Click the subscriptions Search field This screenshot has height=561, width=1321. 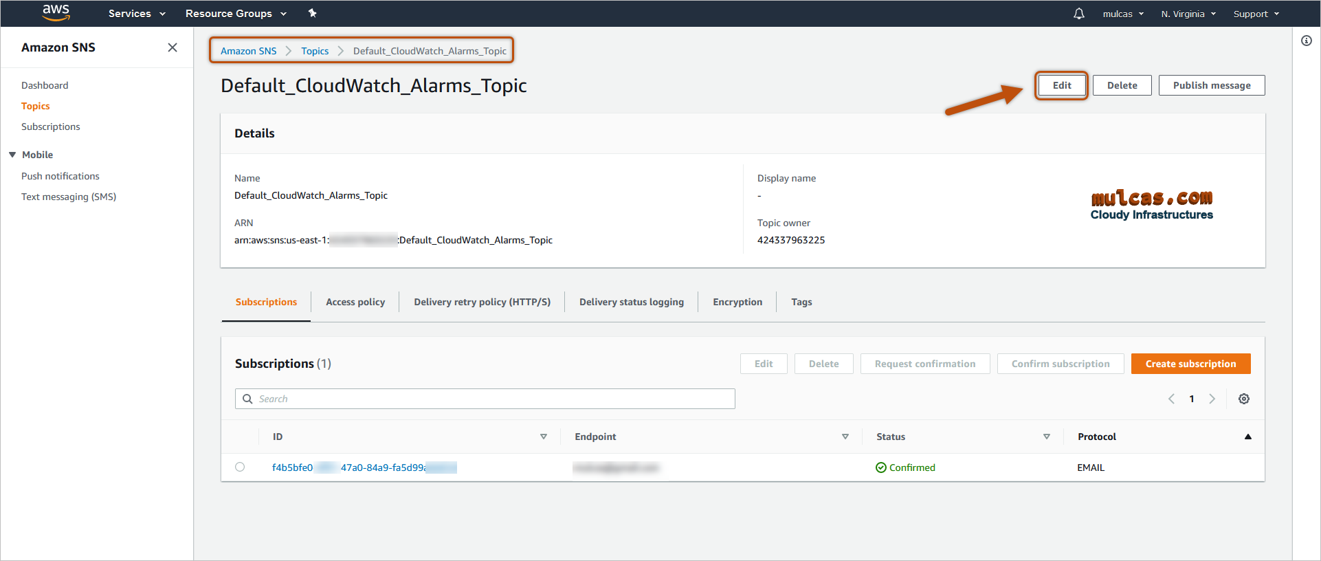pos(485,399)
